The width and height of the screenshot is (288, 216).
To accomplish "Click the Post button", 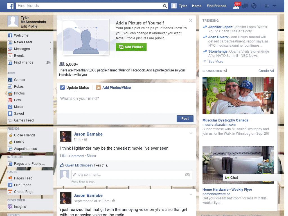I will [185, 119].
